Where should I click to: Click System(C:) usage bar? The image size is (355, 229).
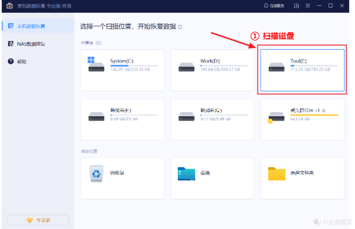point(134,66)
